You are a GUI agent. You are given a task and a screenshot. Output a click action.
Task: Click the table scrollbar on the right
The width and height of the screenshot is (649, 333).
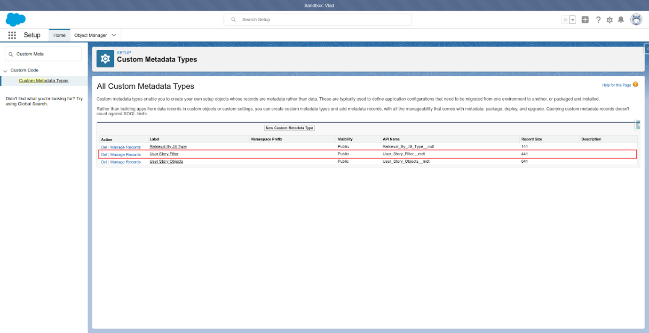coord(638,125)
